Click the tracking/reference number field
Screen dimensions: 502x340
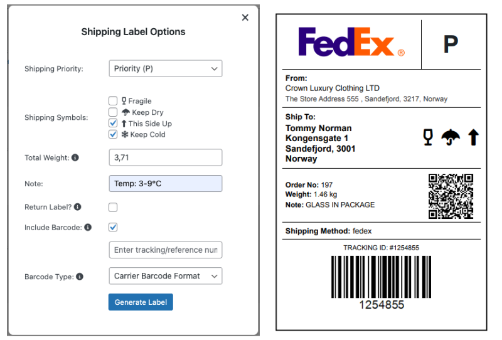[165, 250]
